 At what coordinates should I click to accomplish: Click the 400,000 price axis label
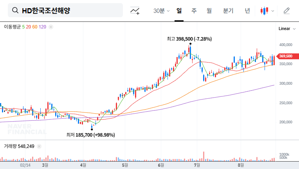coord(286,44)
